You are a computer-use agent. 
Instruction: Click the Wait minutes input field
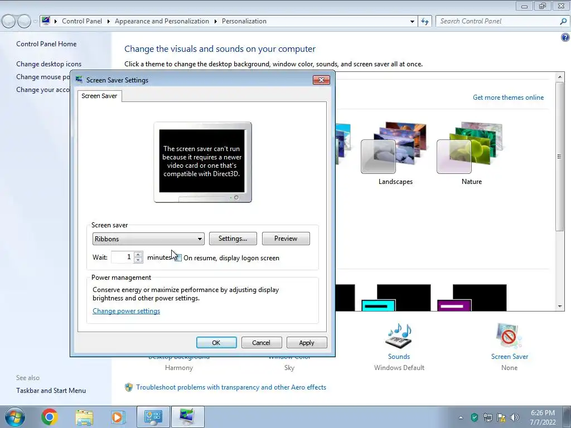(122, 257)
